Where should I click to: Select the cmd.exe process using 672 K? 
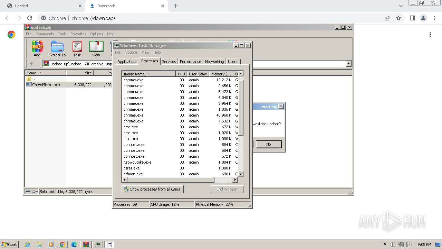pyautogui.click(x=180, y=127)
